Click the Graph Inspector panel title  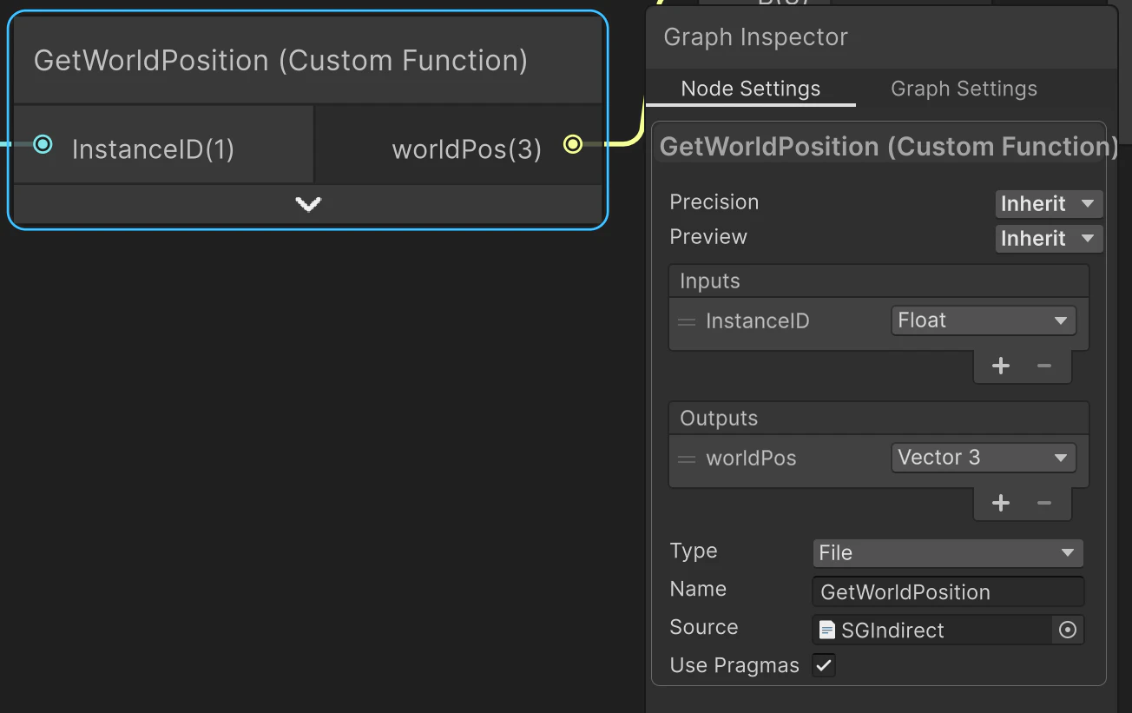coord(755,37)
